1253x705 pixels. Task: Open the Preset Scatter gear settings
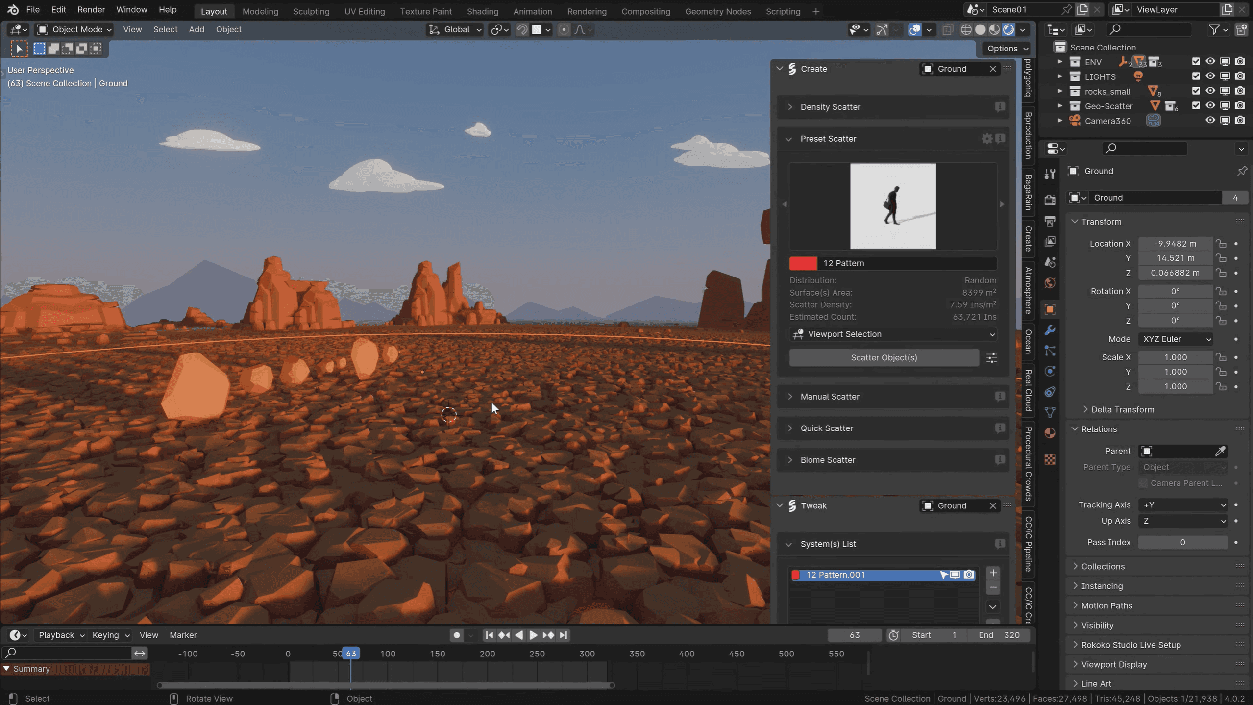coord(986,139)
